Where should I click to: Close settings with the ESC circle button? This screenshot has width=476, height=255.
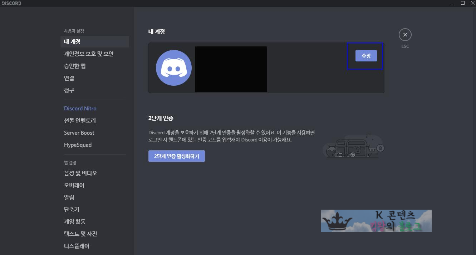click(405, 35)
